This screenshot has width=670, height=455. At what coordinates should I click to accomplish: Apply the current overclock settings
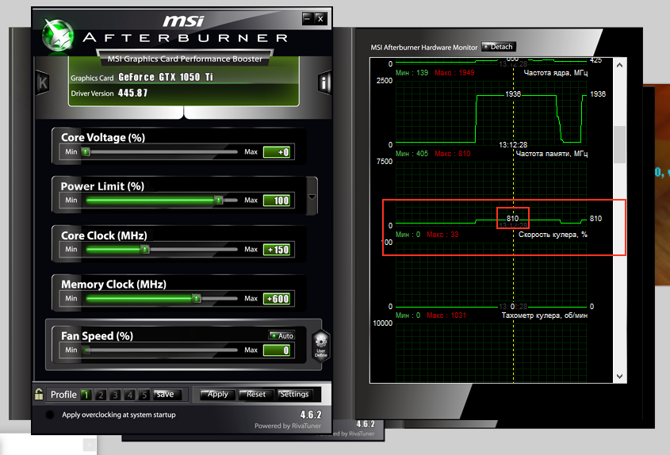(x=218, y=394)
